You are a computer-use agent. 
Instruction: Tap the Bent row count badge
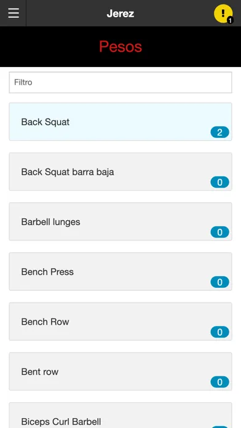[x=219, y=382]
